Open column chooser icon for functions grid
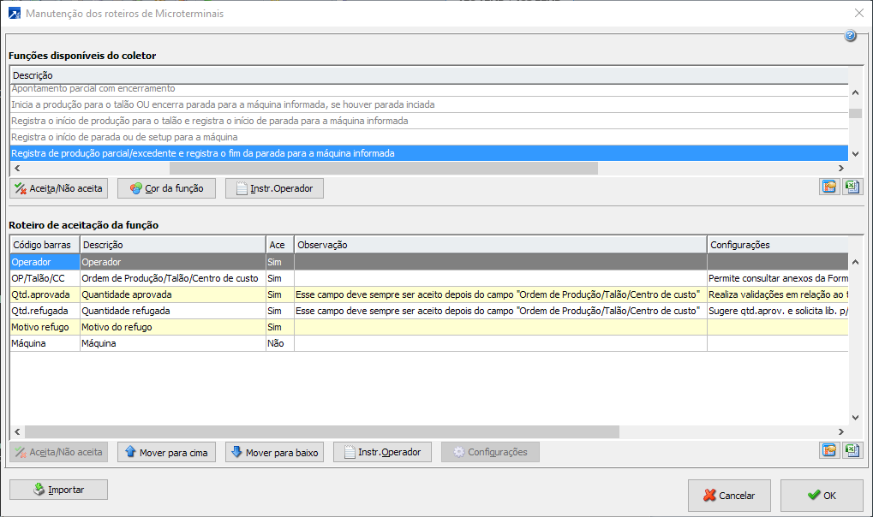This screenshot has height=523, width=885. pos(828,187)
